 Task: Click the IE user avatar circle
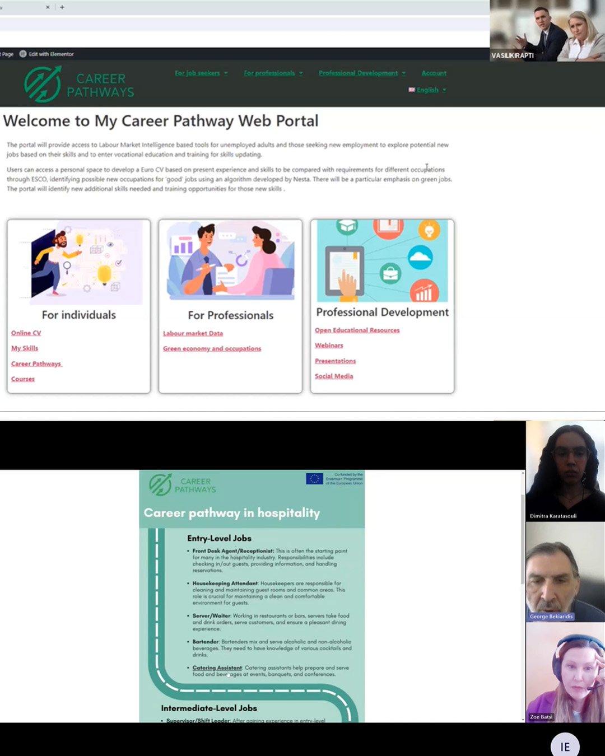[x=565, y=746]
